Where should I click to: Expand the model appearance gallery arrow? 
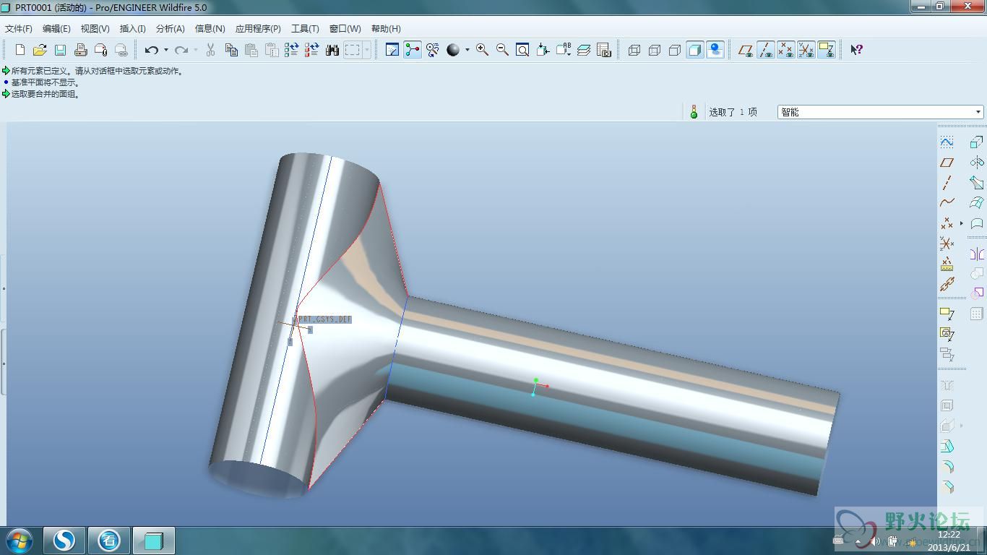coord(467,50)
